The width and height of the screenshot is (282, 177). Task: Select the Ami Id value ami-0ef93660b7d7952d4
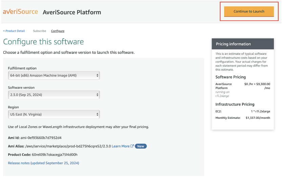(x=41, y=138)
